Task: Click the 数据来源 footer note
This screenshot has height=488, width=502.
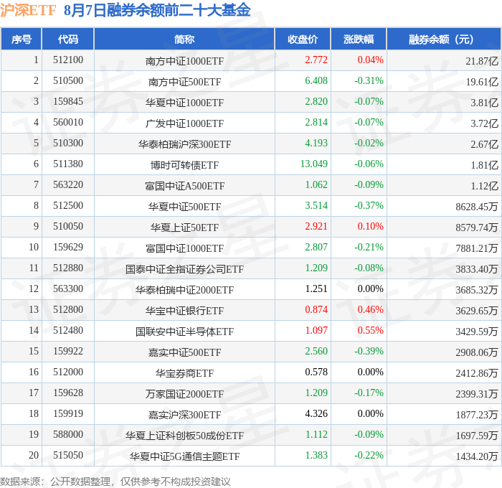Action: coord(115,482)
